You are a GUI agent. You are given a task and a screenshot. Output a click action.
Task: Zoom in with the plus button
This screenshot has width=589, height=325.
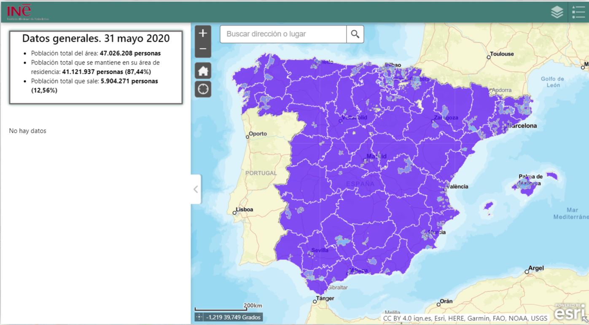(203, 33)
